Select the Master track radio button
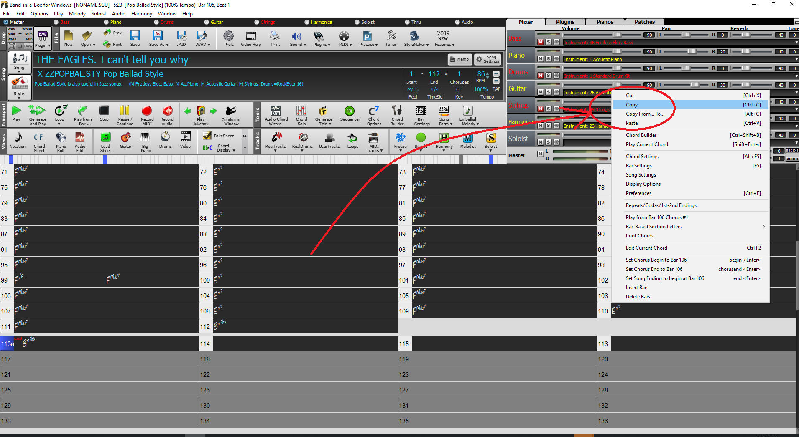This screenshot has height=437, width=799. click(x=6, y=22)
